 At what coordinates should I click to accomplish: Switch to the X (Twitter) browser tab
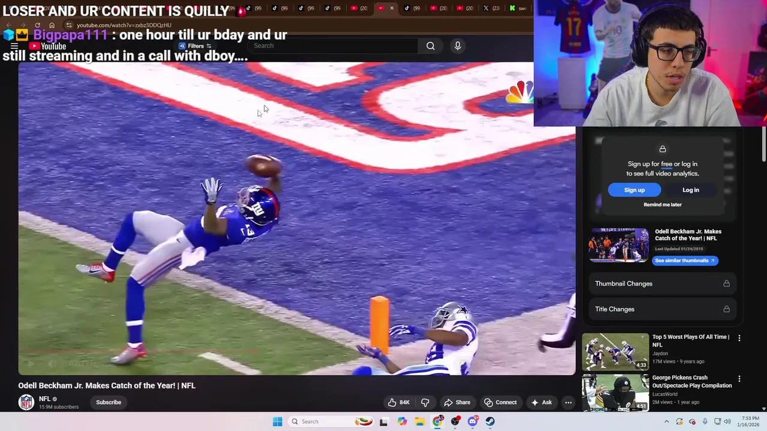coord(491,8)
